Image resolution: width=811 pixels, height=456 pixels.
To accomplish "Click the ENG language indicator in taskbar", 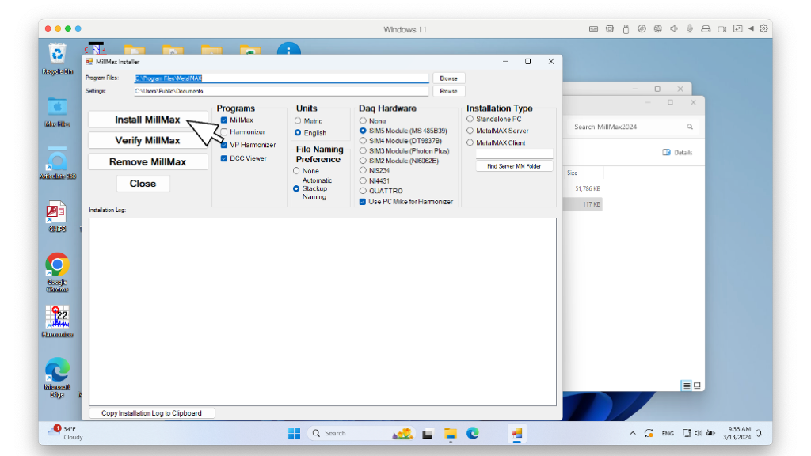I will coord(668,433).
